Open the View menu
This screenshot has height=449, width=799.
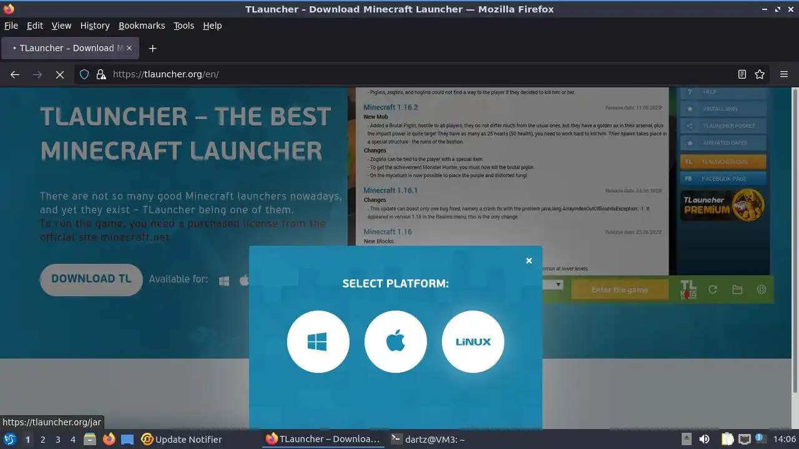(x=61, y=26)
